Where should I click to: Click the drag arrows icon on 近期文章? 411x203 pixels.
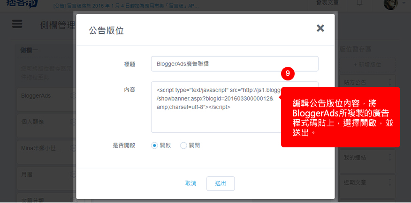click(390, 182)
